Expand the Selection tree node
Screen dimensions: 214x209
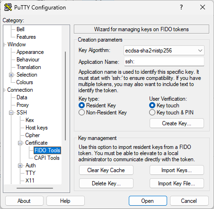11,75
